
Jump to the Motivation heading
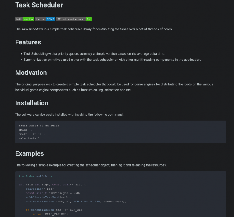pyautogui.click(x=31, y=73)
